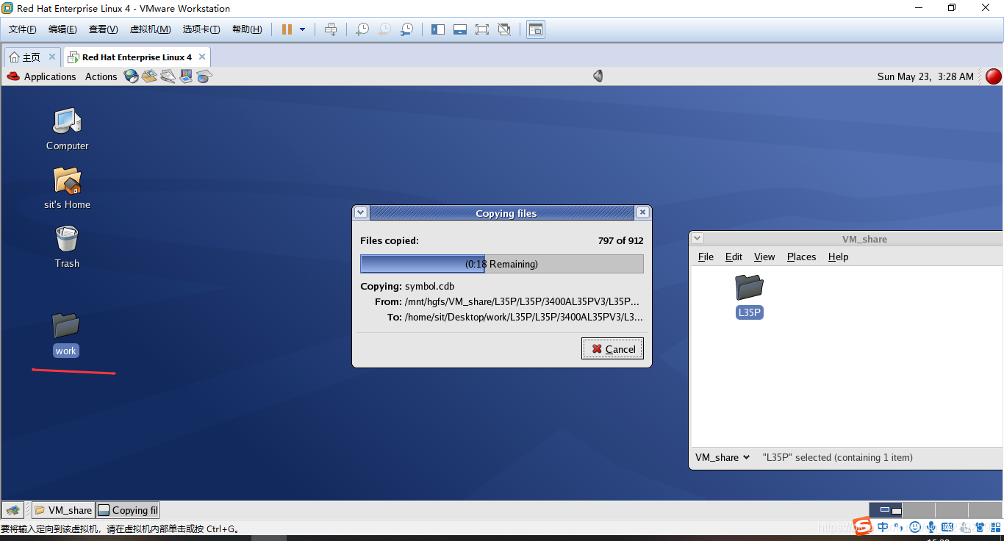Switch to the fourth workspace
Screen dimensions: 1004x541
[x=985, y=510]
